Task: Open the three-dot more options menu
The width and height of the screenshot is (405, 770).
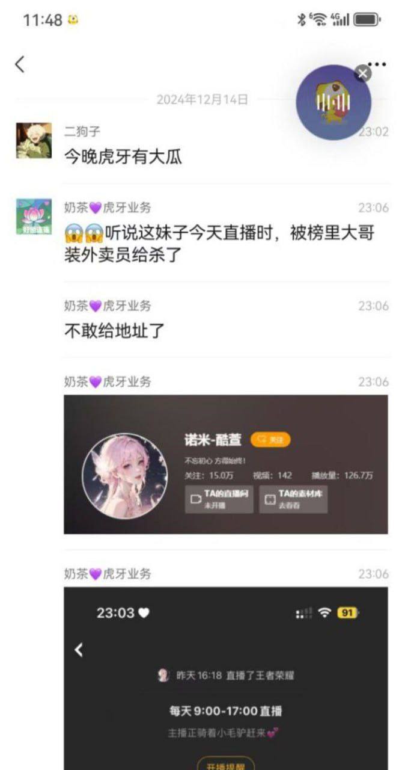Action: (x=377, y=64)
